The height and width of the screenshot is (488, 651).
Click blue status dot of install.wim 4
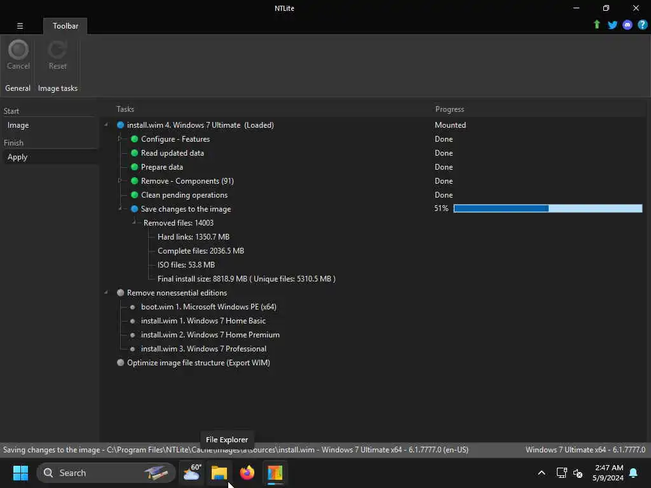(120, 125)
